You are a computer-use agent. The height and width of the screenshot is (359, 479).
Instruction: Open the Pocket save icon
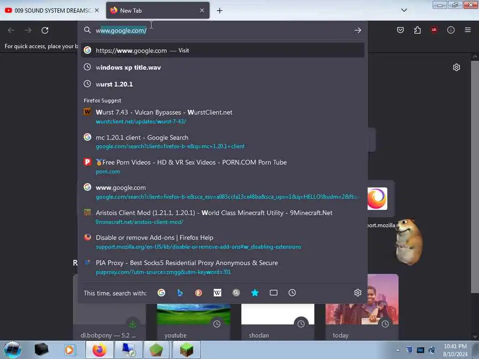click(400, 30)
